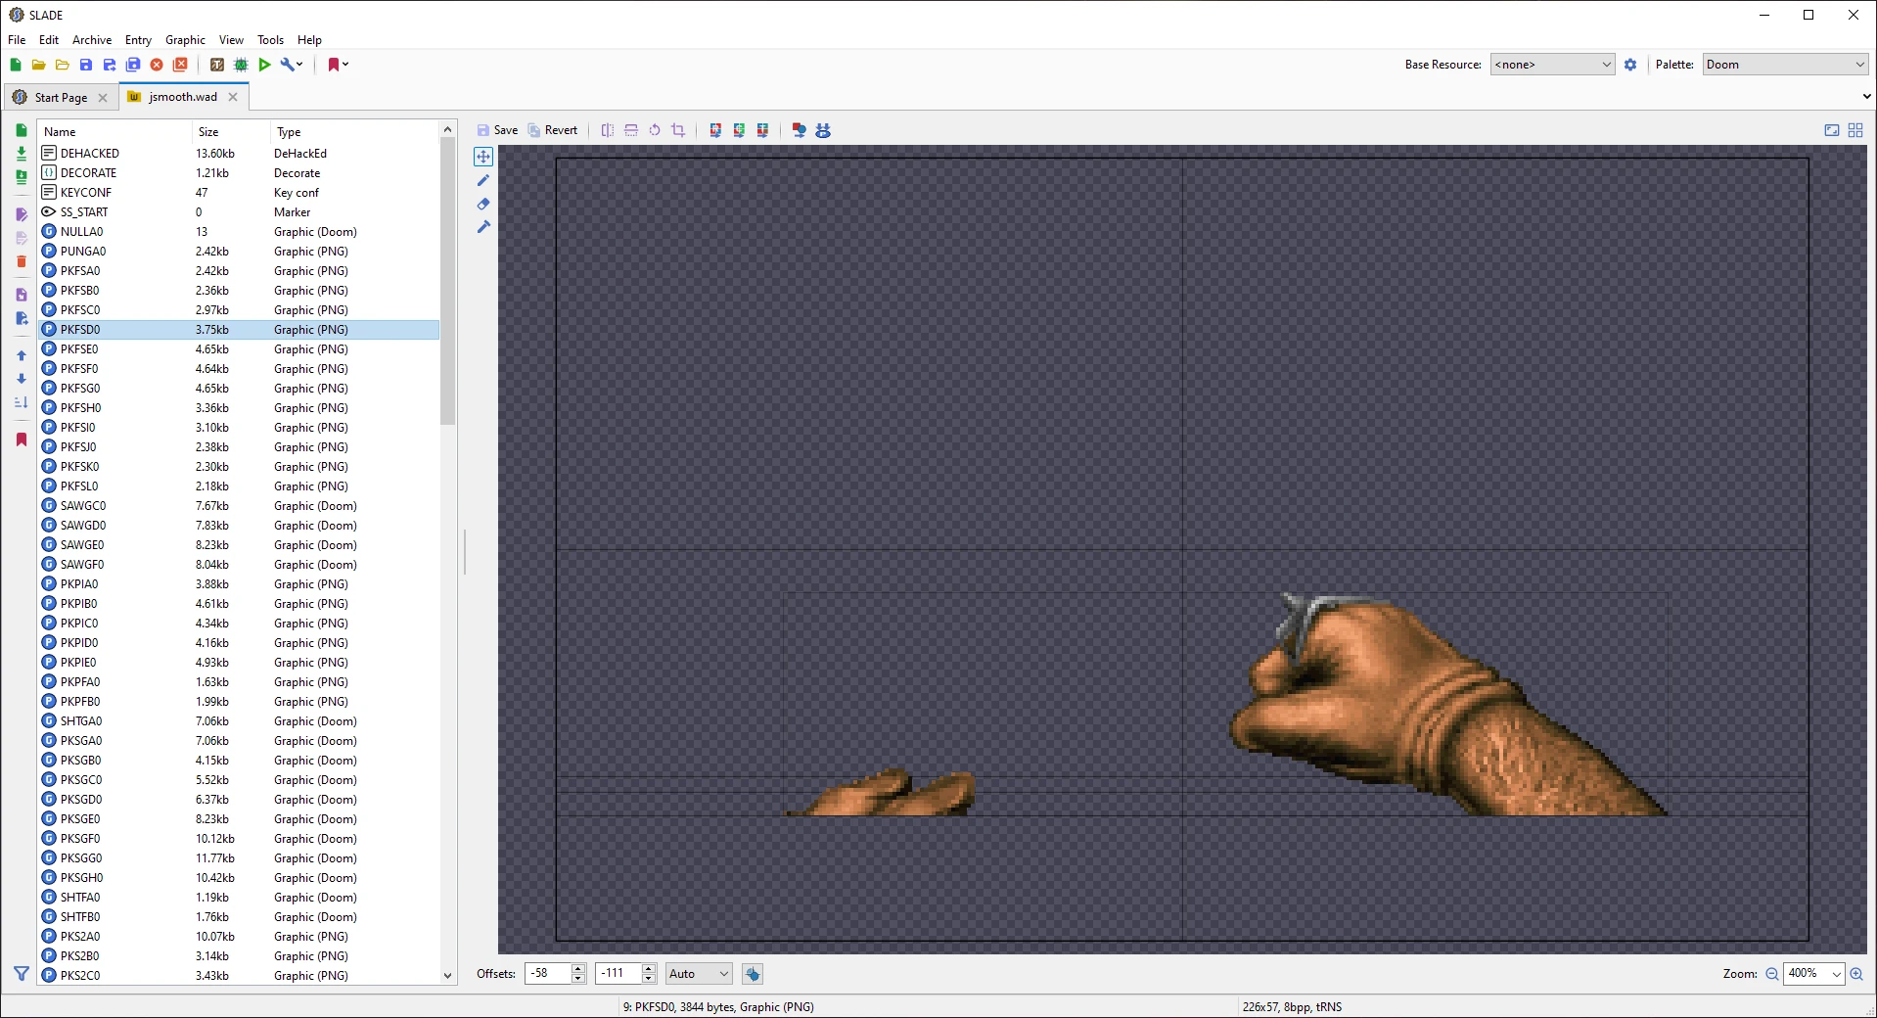The image size is (1877, 1018).
Task: Click the Bookmark entry icon in sidebar
Action: 22,440
